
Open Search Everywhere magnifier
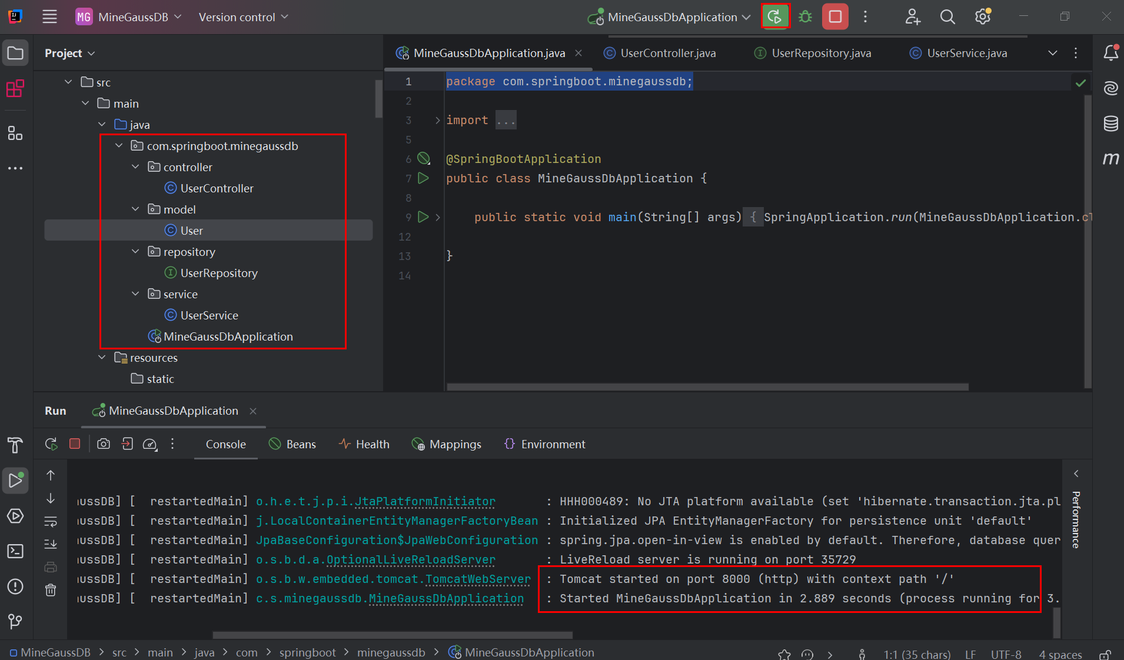(947, 17)
